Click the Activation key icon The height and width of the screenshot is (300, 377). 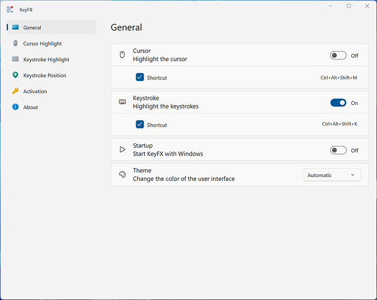15,91
